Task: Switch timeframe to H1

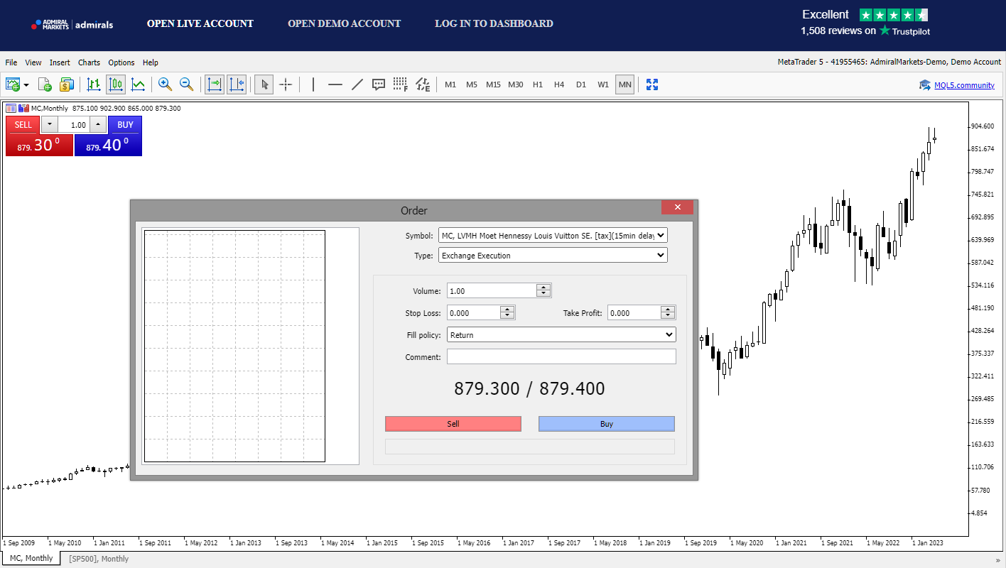Action: tap(538, 84)
